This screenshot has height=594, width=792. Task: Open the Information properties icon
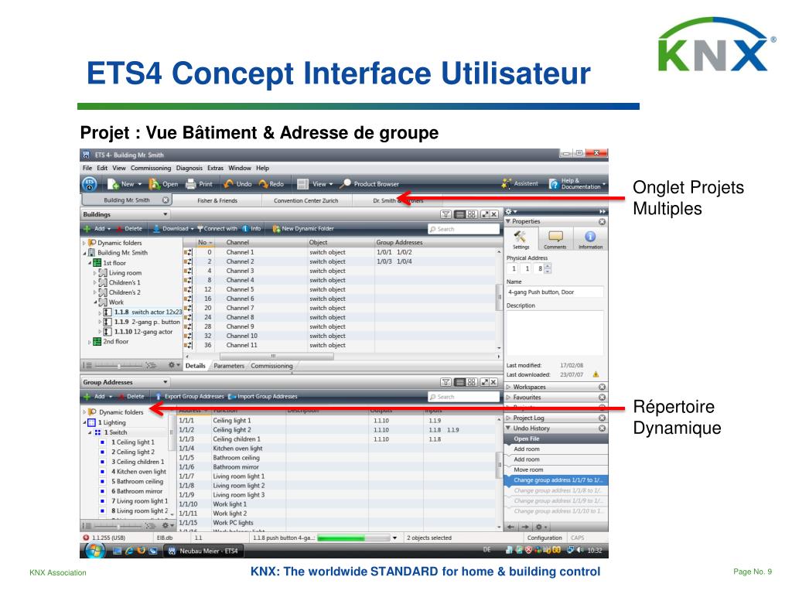point(590,240)
